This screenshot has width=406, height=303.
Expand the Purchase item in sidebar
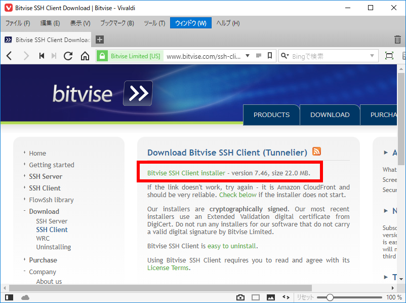point(25,259)
